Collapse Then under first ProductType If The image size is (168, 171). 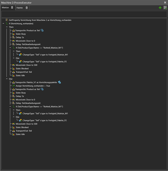(x=14, y=51)
